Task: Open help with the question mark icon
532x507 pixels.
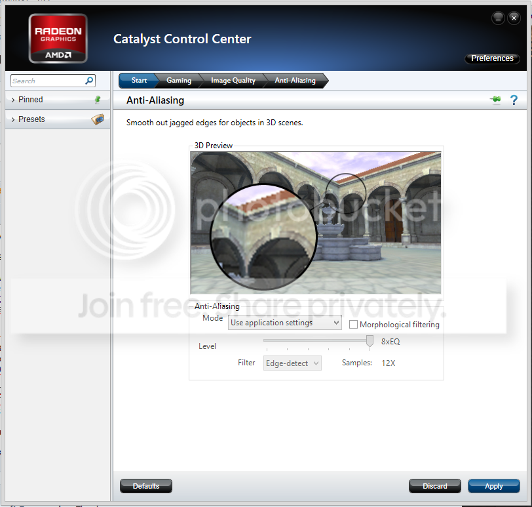Action: pyautogui.click(x=514, y=100)
